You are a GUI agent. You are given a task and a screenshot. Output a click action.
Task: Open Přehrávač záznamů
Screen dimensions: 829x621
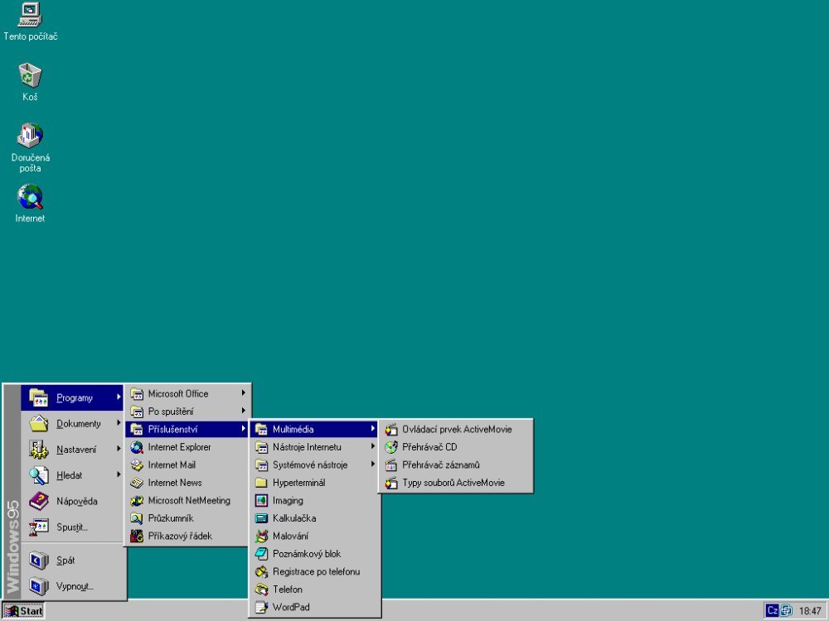pyautogui.click(x=456, y=465)
